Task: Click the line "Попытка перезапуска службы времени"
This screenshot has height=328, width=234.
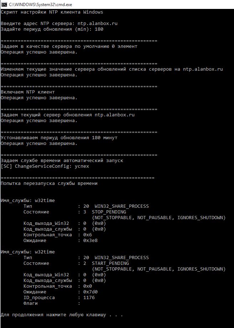Action: tap(49, 183)
